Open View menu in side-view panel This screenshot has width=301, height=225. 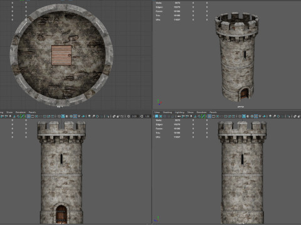[157, 112]
